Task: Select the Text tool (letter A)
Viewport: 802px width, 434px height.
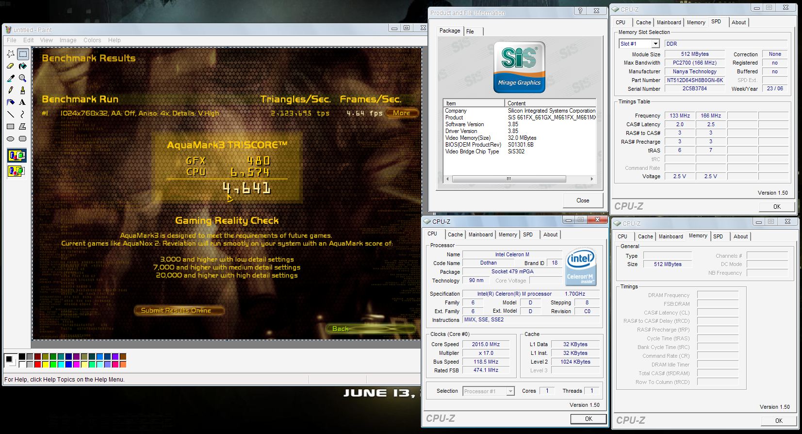Action: (22, 102)
